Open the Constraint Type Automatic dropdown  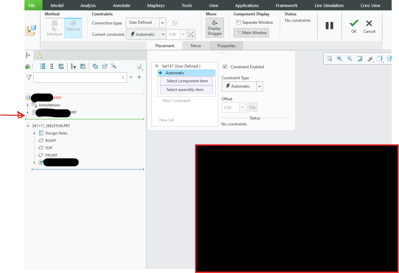[x=259, y=86]
